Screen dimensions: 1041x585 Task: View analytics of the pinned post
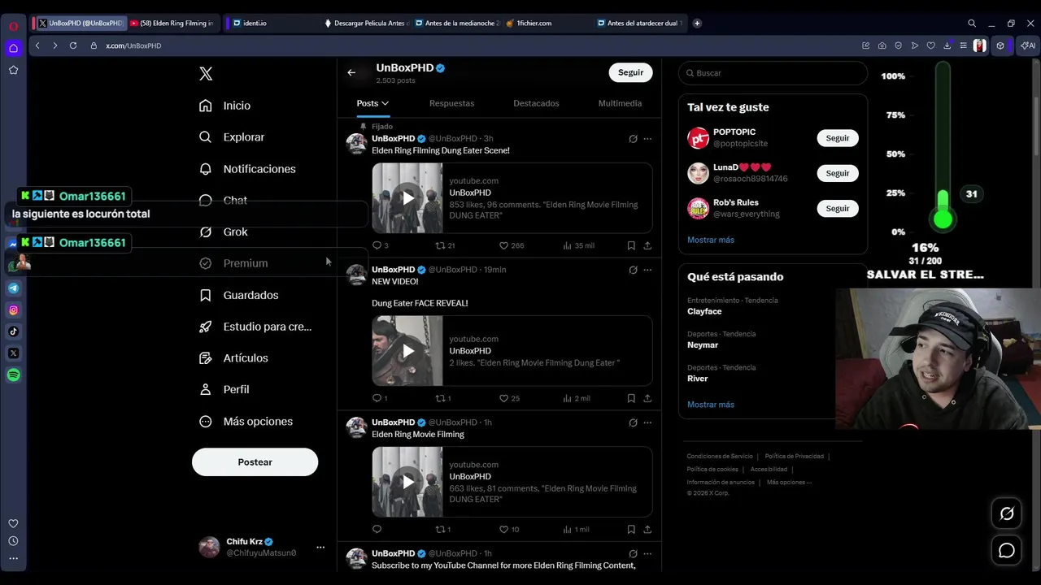tap(578, 245)
